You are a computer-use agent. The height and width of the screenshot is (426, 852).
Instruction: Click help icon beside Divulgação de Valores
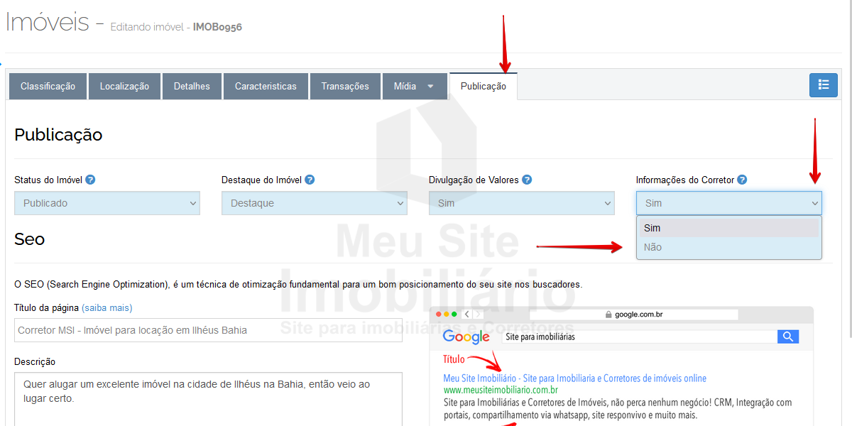(x=527, y=180)
